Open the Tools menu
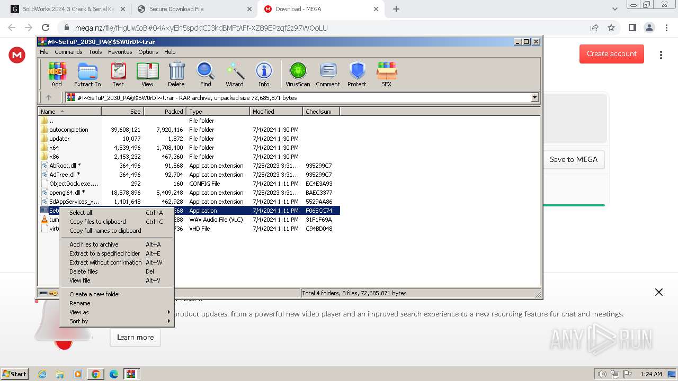 click(95, 52)
